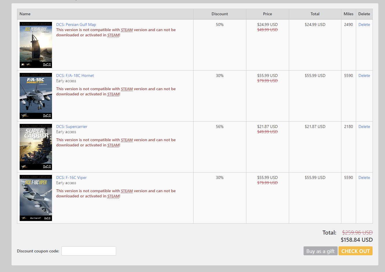Click the F/A-18C Hornet box art thumbnail
Viewport: 385px width, 272px height.
pyautogui.click(x=36, y=96)
